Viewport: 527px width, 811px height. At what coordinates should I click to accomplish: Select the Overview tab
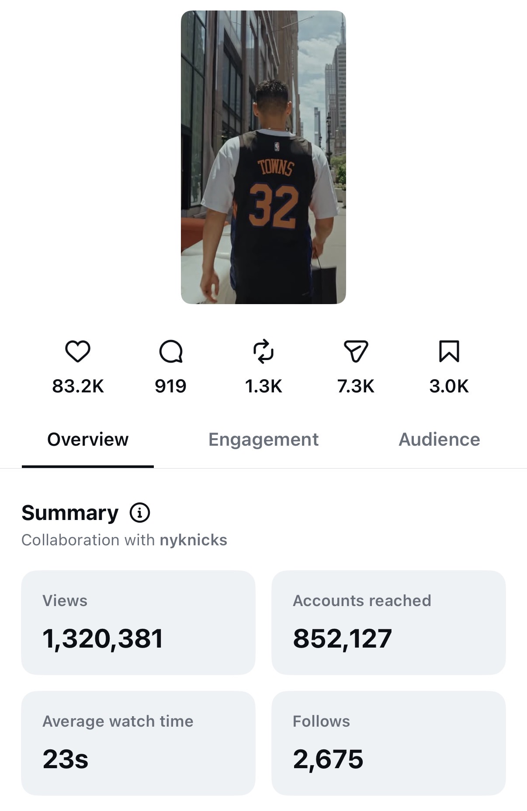pyautogui.click(x=88, y=440)
